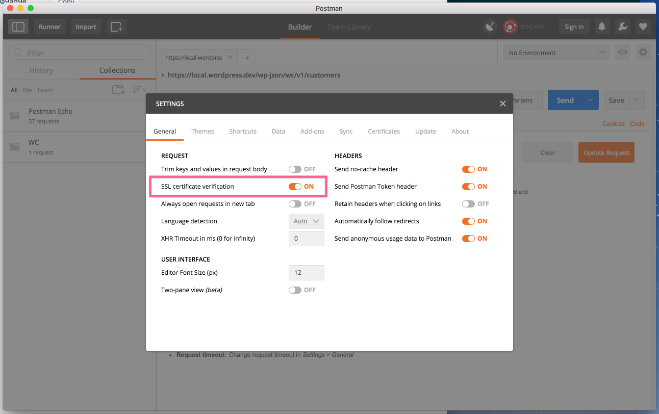Open the interceptor satellite icon
Screen dimensions: 659x414
[490, 27]
